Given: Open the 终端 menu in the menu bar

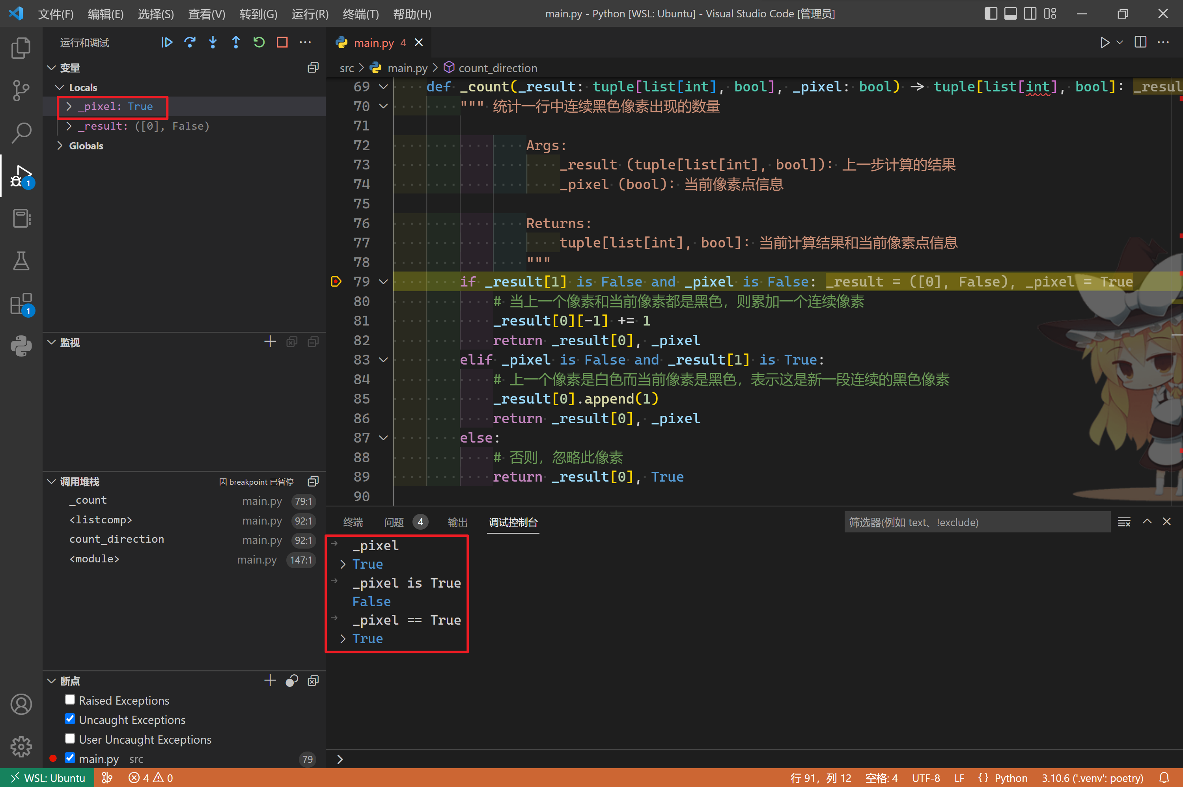Looking at the screenshot, I should coord(360,14).
